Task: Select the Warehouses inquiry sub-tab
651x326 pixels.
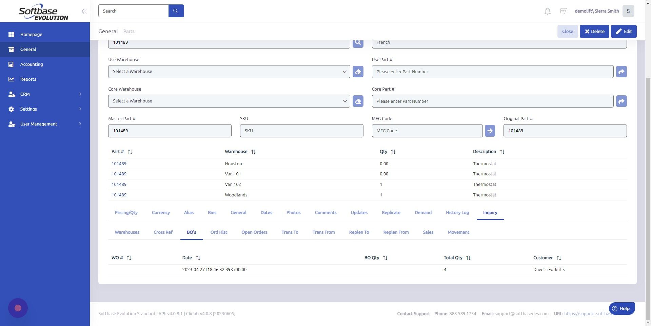Action: click(x=127, y=232)
